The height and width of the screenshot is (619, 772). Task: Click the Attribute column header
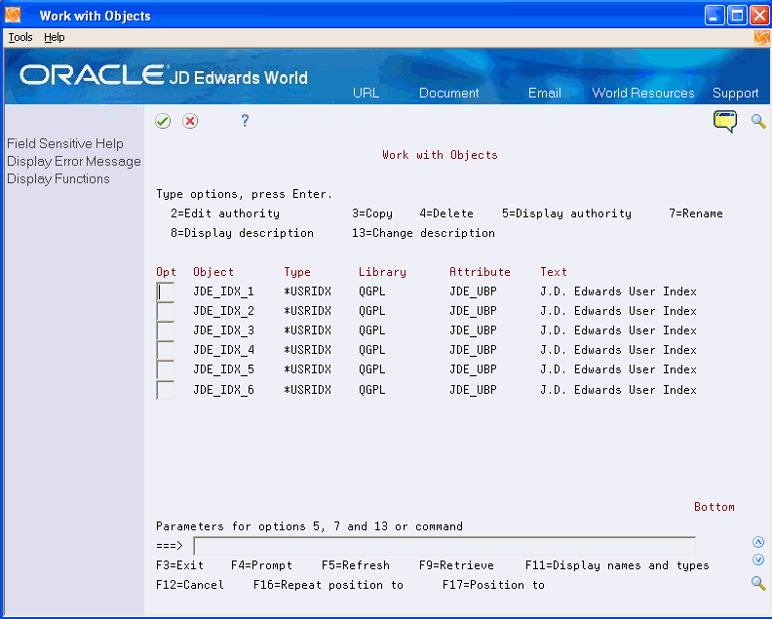pos(480,272)
